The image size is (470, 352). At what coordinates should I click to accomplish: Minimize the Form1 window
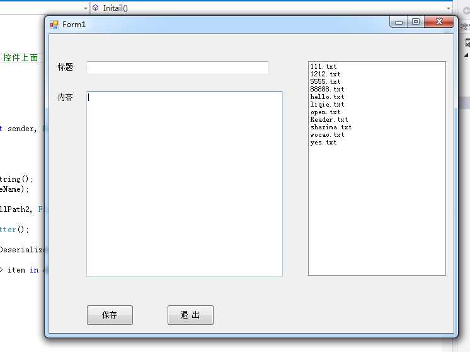pos(398,22)
